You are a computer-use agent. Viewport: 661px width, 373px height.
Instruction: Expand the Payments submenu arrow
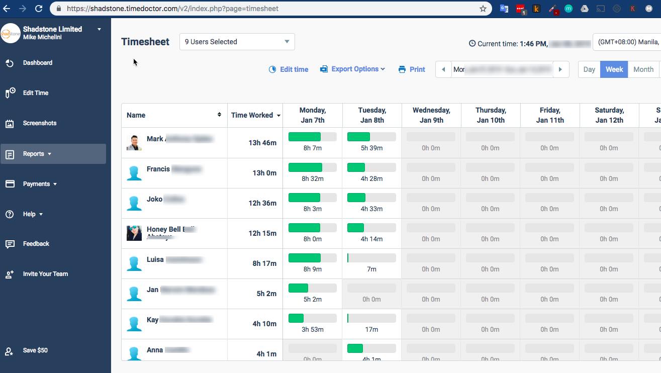click(55, 184)
